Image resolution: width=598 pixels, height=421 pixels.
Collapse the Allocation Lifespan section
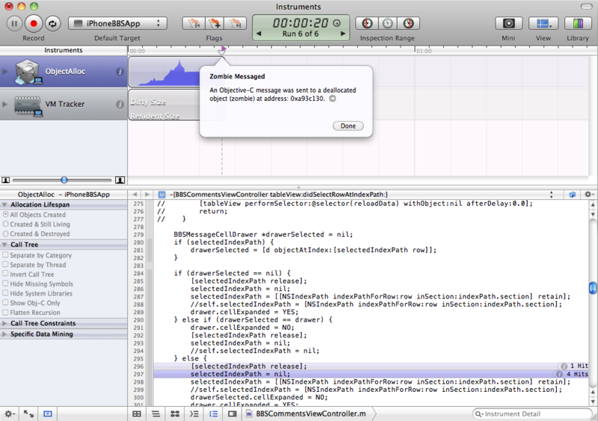(x=4, y=205)
